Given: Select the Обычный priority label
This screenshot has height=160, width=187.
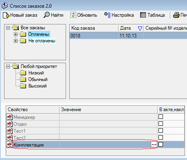Looking at the screenshot, I should point(38,79).
